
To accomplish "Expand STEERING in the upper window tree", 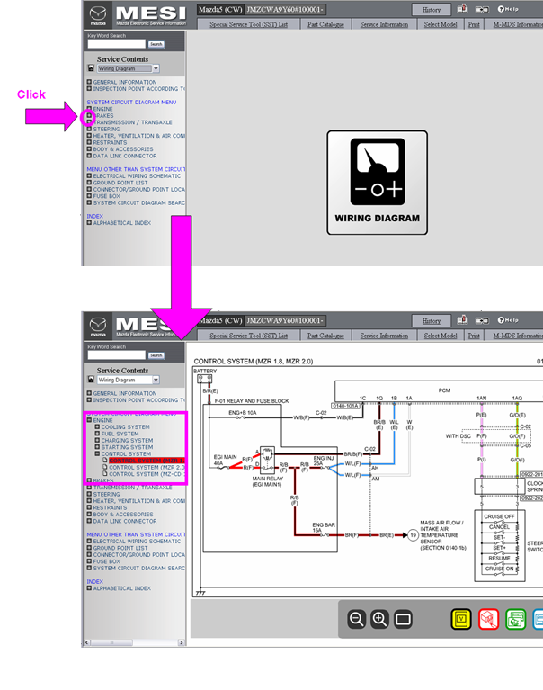I will [x=89, y=129].
